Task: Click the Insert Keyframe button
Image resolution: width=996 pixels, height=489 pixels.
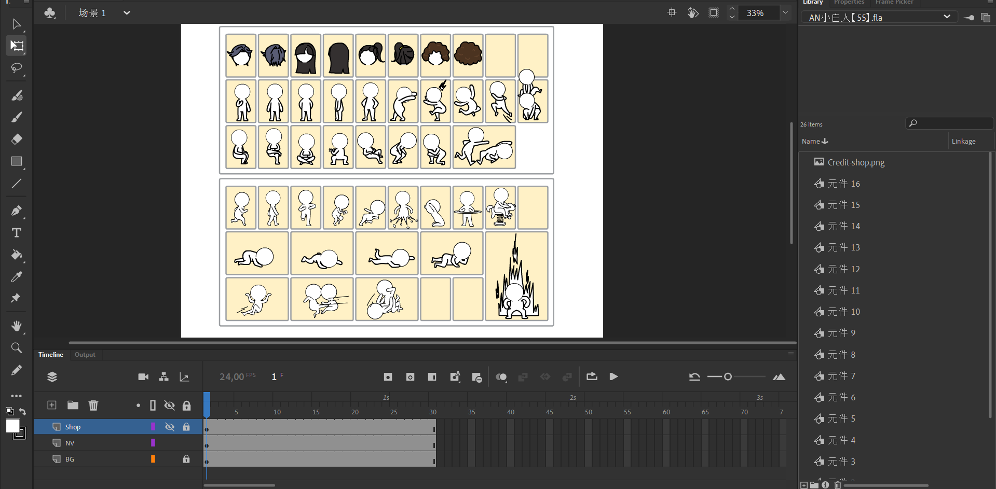Action: [388, 377]
